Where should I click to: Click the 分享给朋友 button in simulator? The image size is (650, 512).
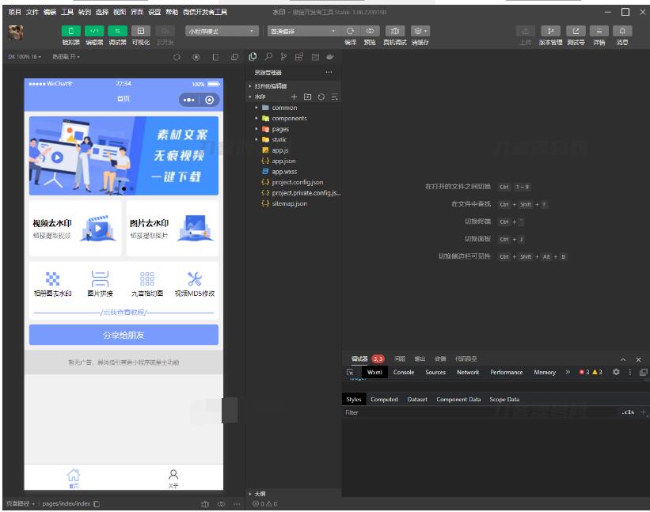[124, 332]
